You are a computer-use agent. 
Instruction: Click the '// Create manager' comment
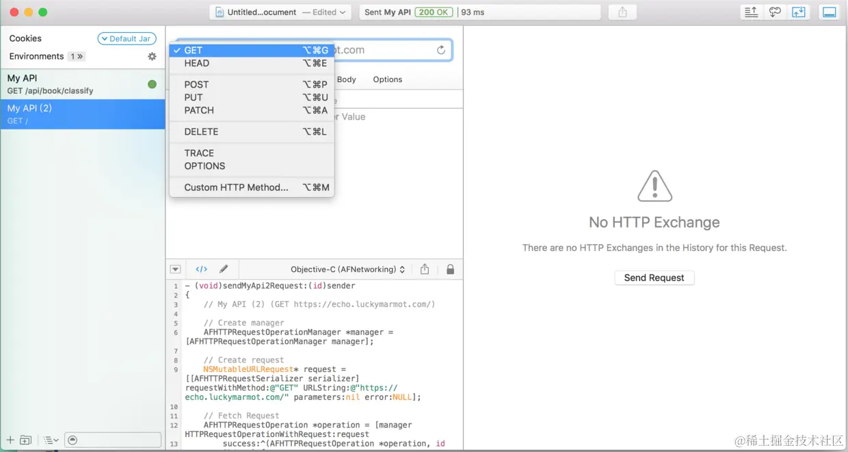pyautogui.click(x=244, y=323)
